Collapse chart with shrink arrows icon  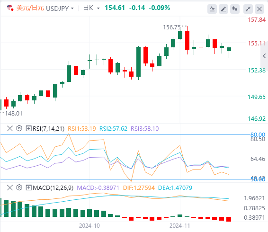(x=248, y=9)
